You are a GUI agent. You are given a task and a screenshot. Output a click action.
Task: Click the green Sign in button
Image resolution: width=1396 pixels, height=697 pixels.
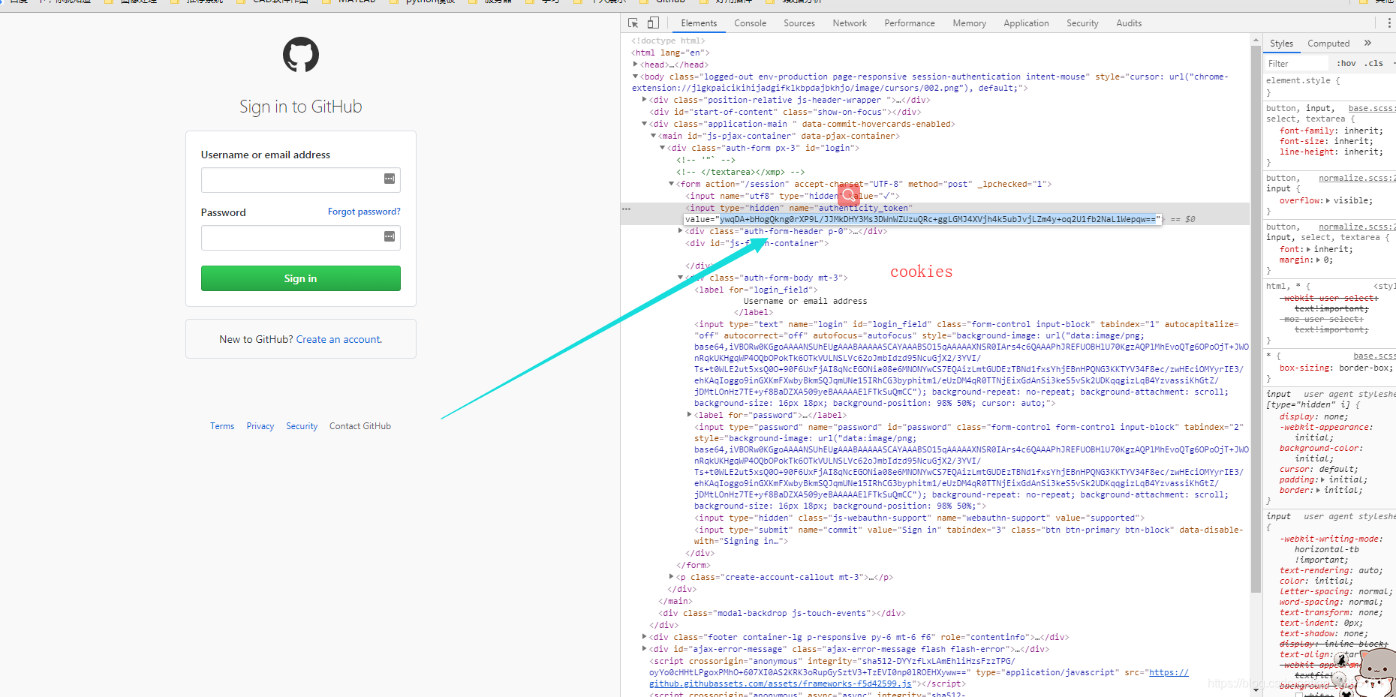point(301,278)
